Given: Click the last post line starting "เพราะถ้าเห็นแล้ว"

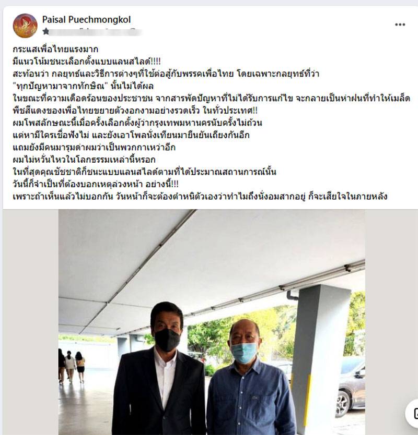Looking at the screenshot, I should pyautogui.click(x=200, y=197).
